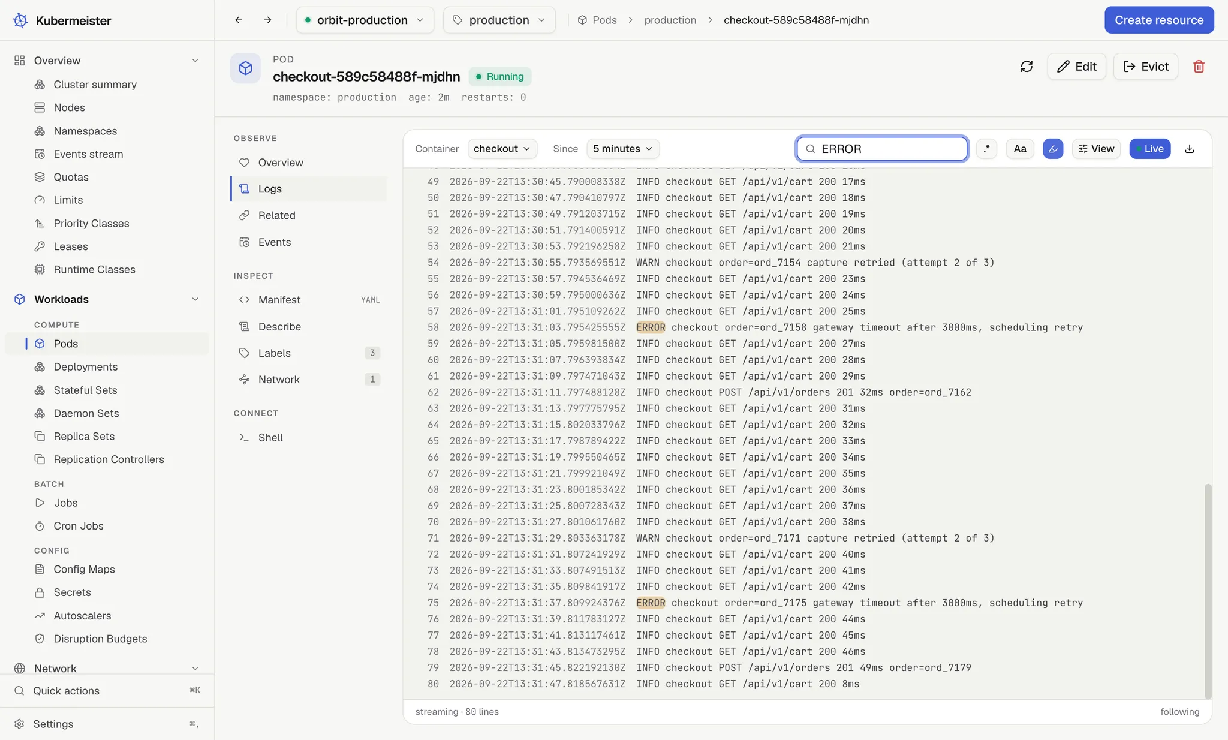The height and width of the screenshot is (740, 1228).
Task: Go back with the left arrow
Action: point(239,20)
